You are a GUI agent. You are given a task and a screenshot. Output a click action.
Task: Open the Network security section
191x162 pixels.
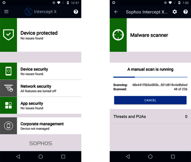[40, 88]
